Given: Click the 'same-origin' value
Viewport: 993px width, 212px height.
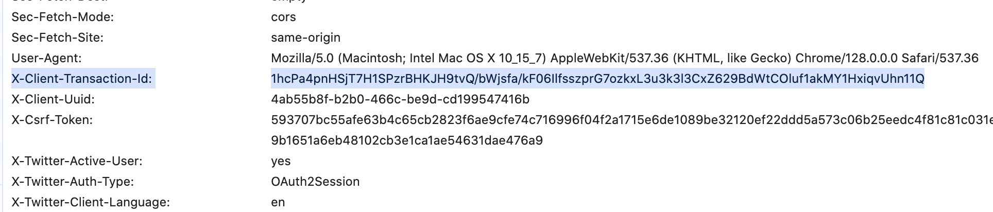Looking at the screenshot, I should 305,38.
